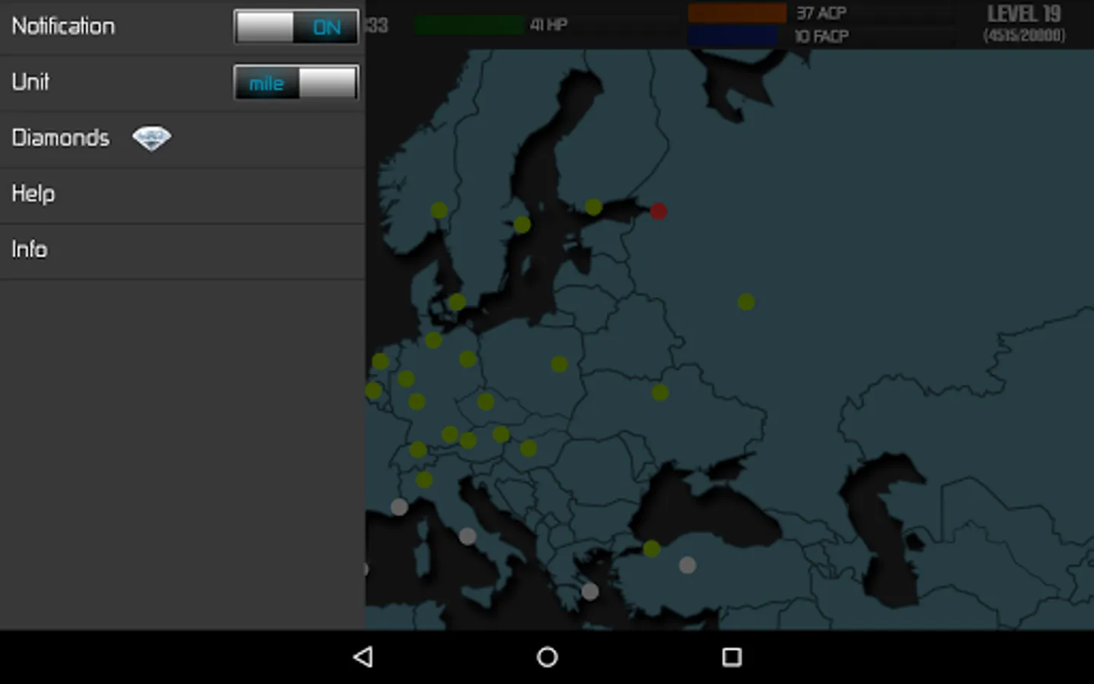The width and height of the screenshot is (1094, 684).
Task: Toggle the Notification ON switch
Action: 296,27
